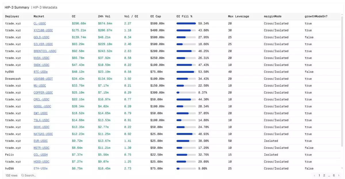Open the CL-USDC market link
Image resolution: width=345 pixels, height=179 pixels.
40,23
